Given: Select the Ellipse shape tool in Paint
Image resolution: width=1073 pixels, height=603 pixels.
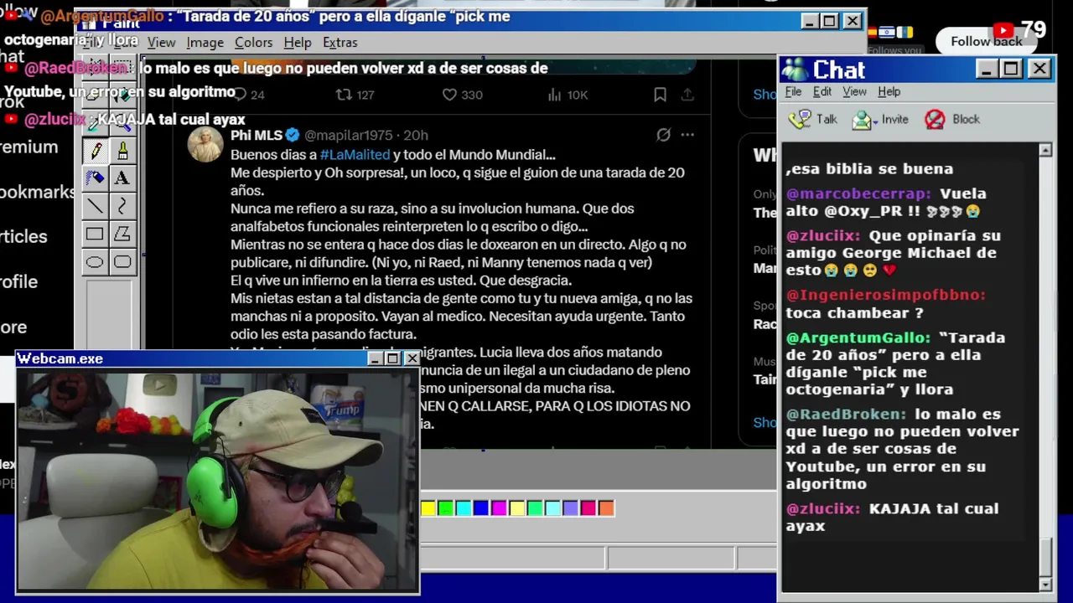Looking at the screenshot, I should click(96, 262).
